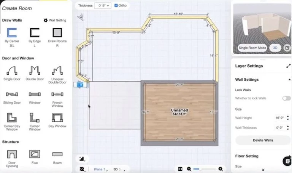
Task: Expand the Plane 1 layer selector
Action: pos(100,169)
